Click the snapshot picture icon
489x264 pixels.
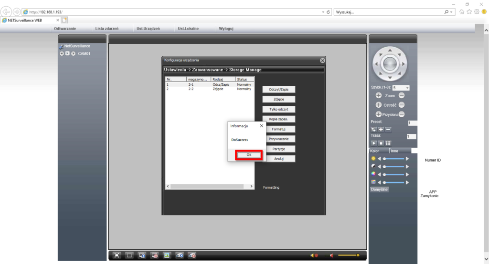point(167,255)
